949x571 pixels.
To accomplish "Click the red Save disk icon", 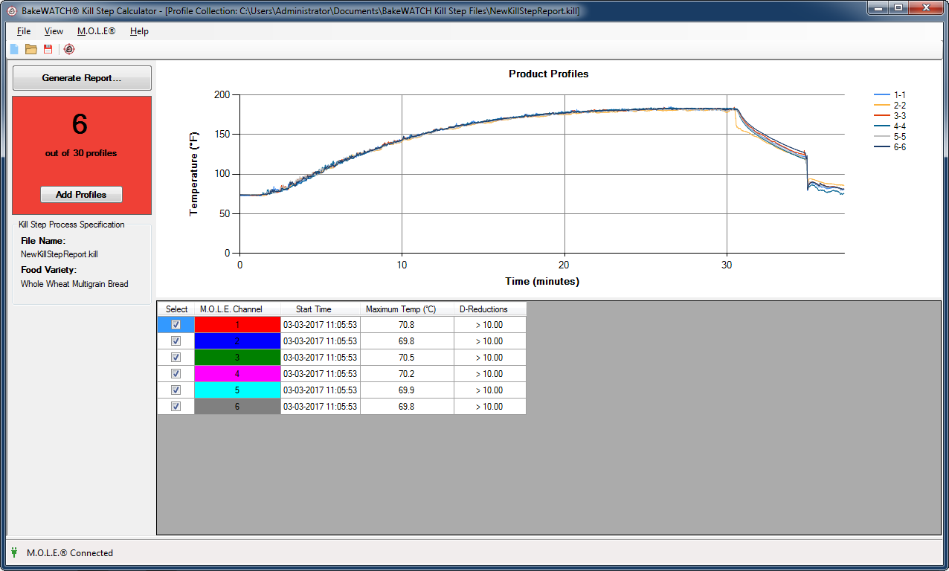I will (48, 49).
